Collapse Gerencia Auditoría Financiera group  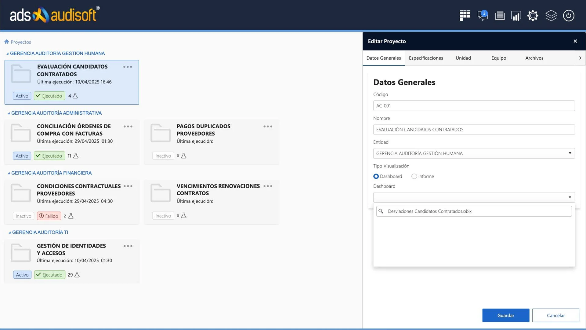9,173
